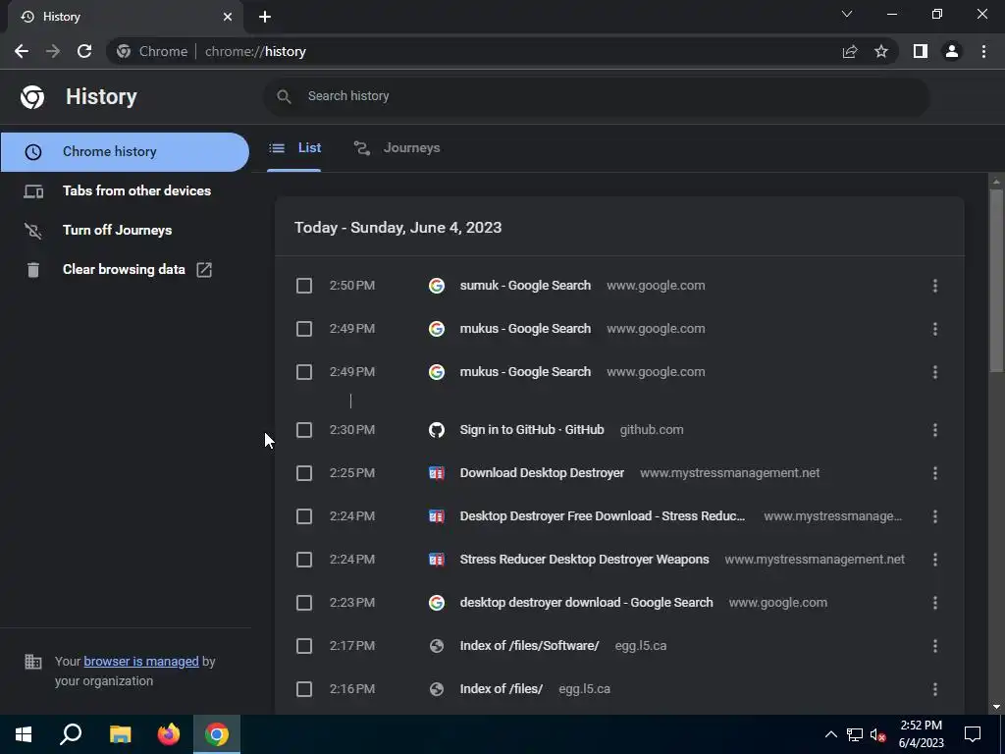The height and width of the screenshot is (754, 1005).
Task: Click the scrollbar down arrow
Action: [x=996, y=707]
